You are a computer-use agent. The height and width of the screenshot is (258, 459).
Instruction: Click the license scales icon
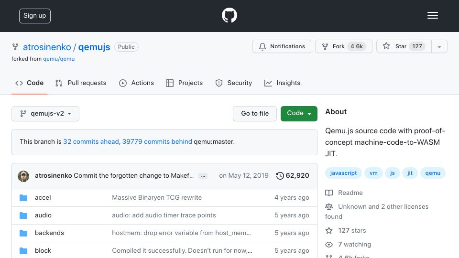pyautogui.click(x=329, y=207)
